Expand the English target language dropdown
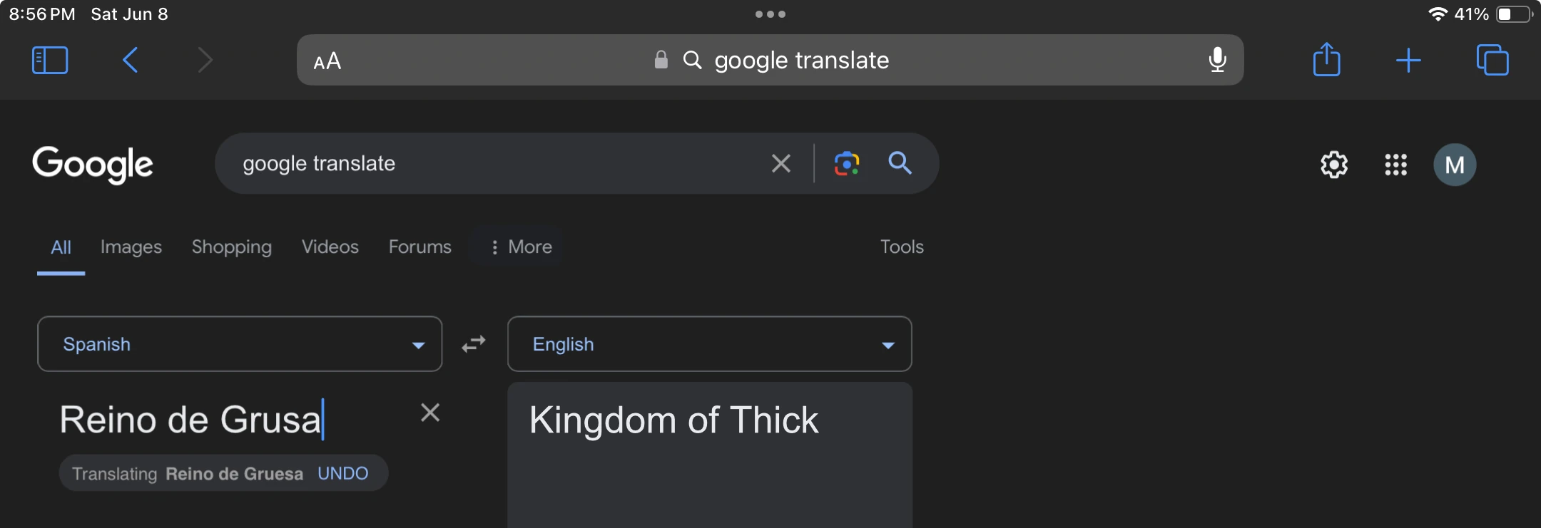 709,344
